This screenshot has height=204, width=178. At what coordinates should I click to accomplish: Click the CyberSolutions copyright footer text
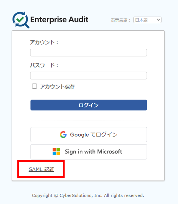pos(88,195)
